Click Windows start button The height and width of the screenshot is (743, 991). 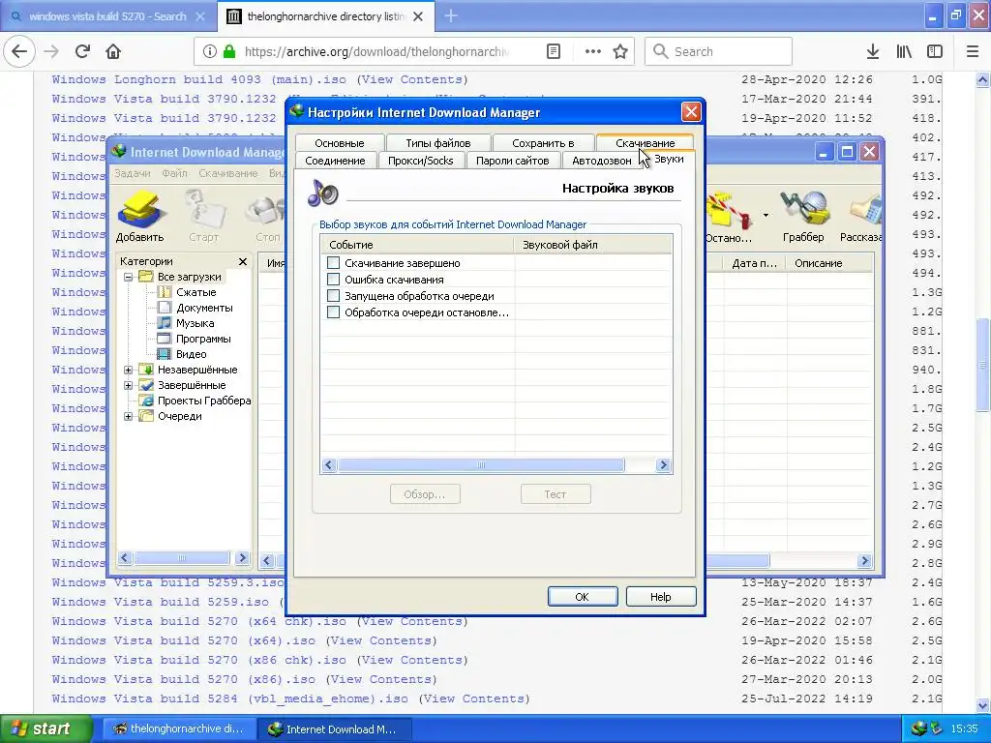click(x=46, y=728)
